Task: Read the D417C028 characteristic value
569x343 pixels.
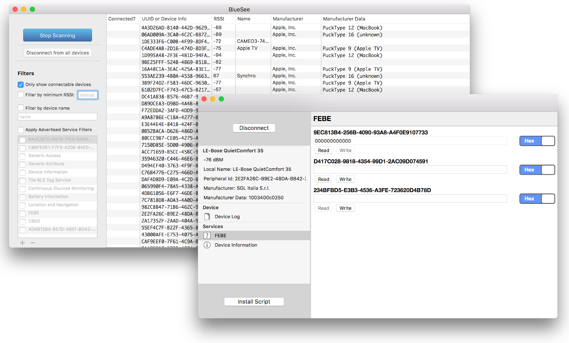Action: coord(323,179)
